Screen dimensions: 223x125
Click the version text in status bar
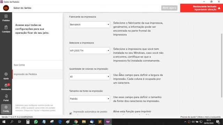17,117
